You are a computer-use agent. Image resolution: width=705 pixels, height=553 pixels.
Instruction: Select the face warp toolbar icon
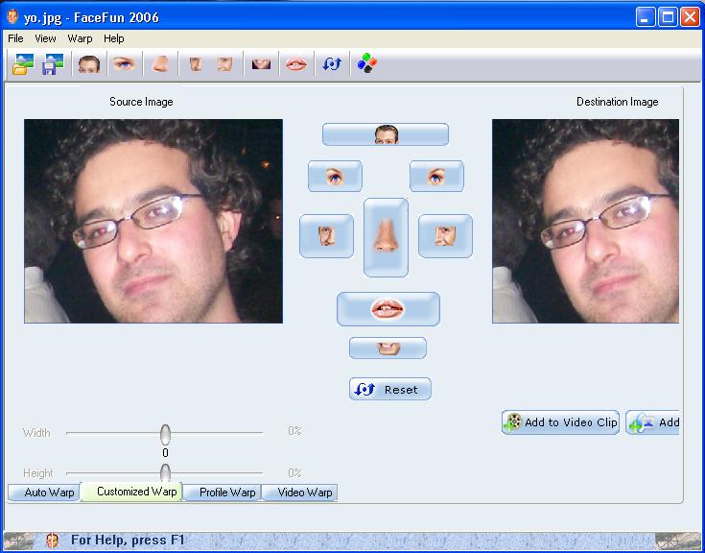89,64
